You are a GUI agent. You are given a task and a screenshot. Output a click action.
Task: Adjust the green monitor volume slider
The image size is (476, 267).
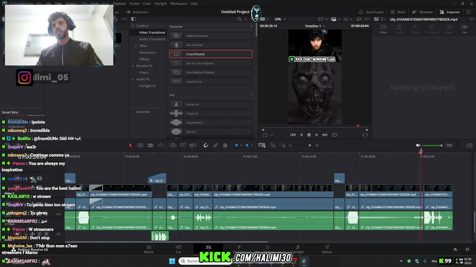432,145
